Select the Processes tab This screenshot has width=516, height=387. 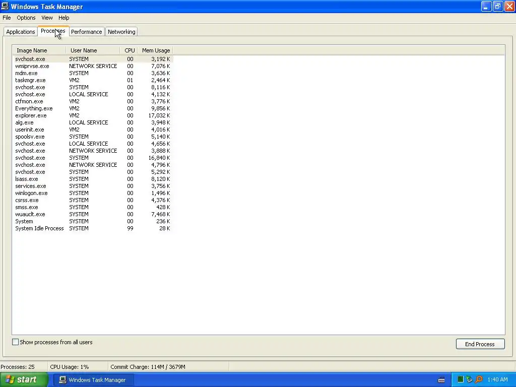(53, 31)
